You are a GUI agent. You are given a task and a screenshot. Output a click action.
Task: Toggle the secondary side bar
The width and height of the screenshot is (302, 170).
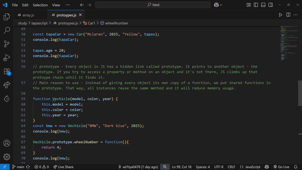[x=271, y=5]
